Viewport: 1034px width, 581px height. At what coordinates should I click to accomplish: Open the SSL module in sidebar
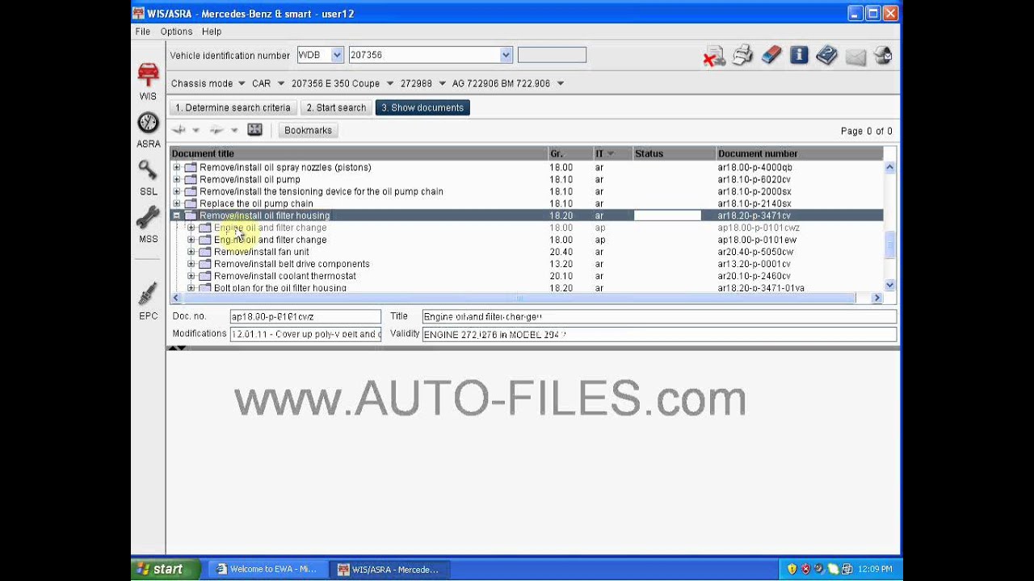pyautogui.click(x=148, y=178)
